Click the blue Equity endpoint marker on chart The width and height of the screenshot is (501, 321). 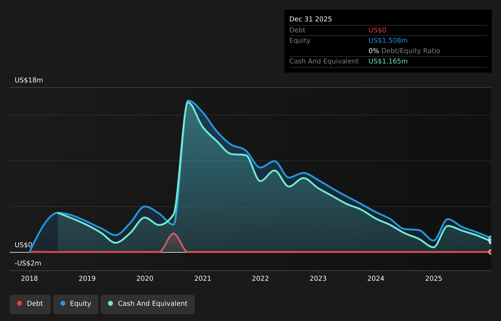coord(491,238)
